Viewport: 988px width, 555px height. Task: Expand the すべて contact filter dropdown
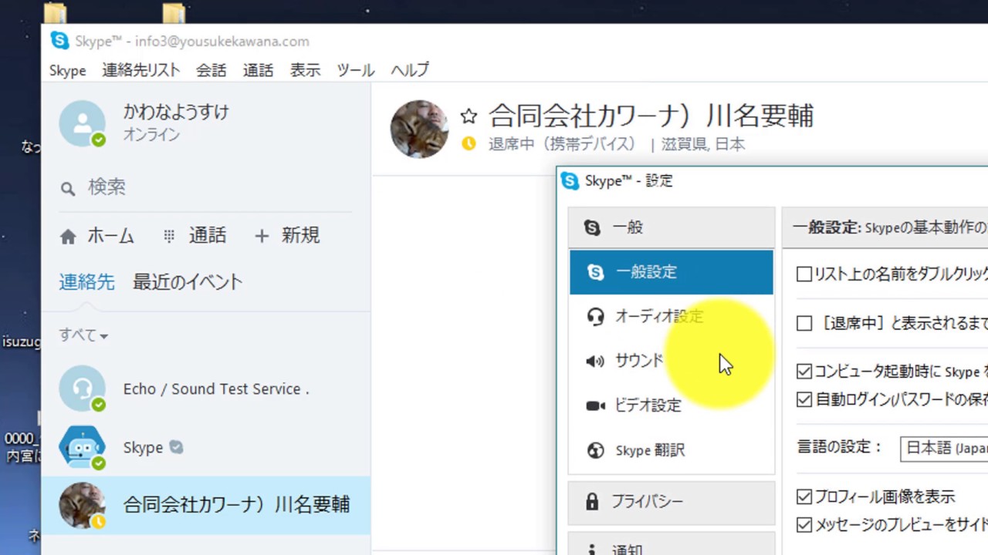(83, 335)
